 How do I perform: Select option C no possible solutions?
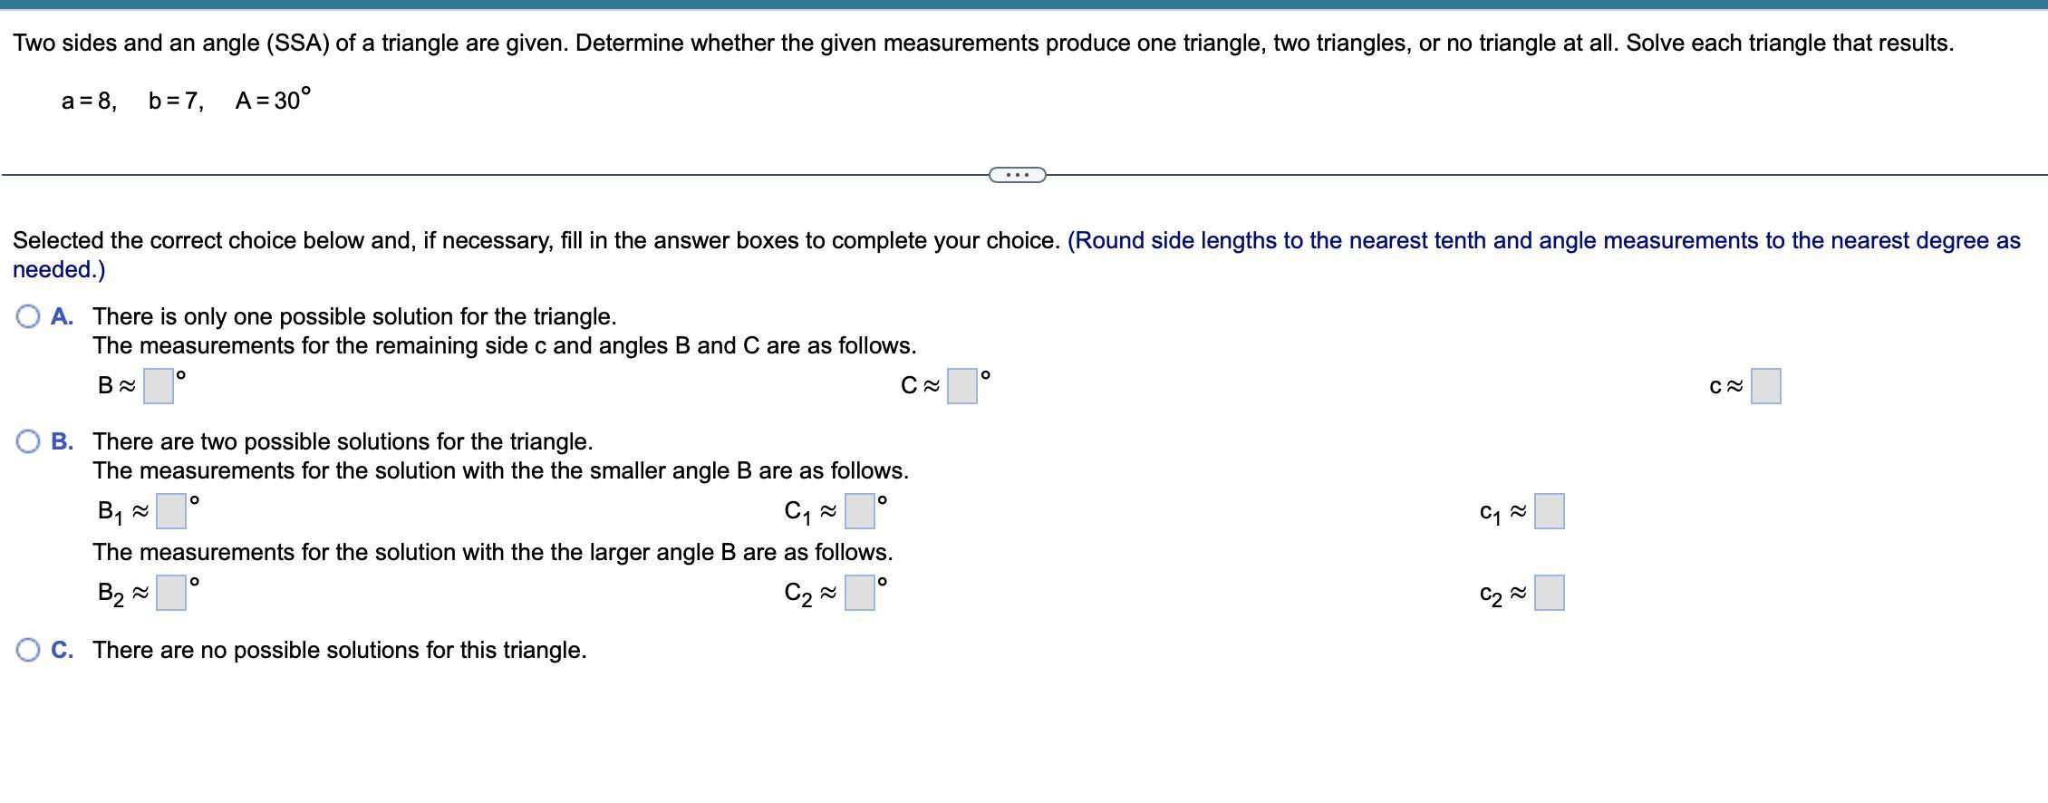[x=28, y=650]
